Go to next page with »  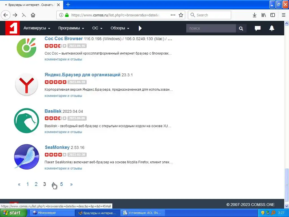(71, 184)
